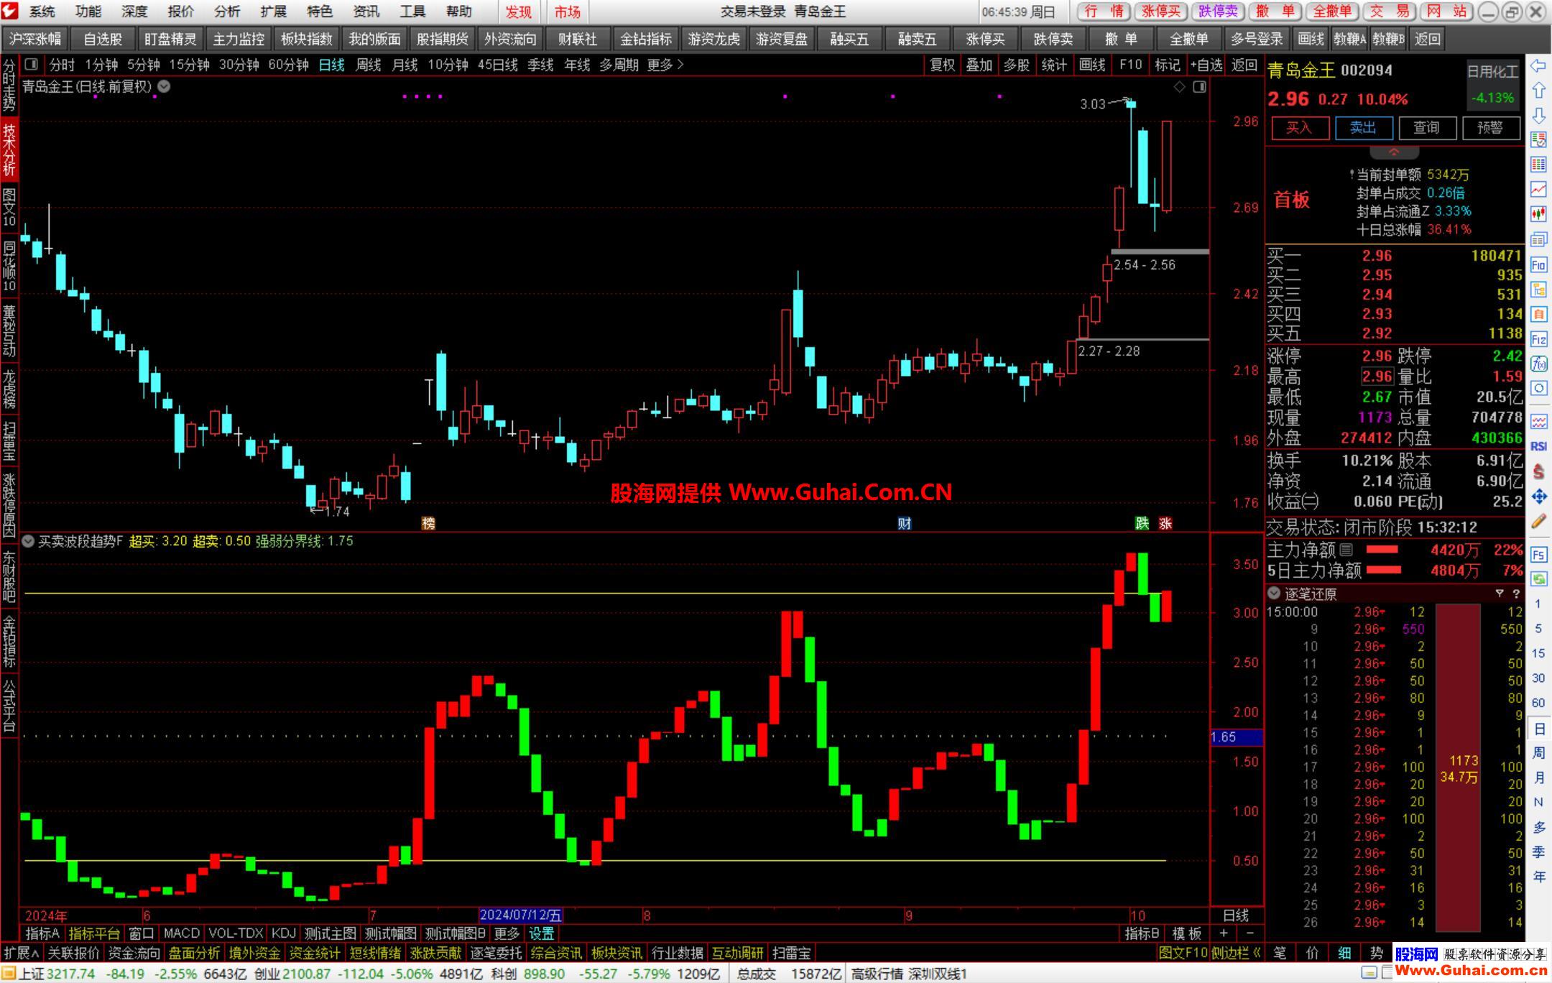The image size is (1552, 983).
Task: Click the 卖出 sell button
Action: tap(1363, 128)
